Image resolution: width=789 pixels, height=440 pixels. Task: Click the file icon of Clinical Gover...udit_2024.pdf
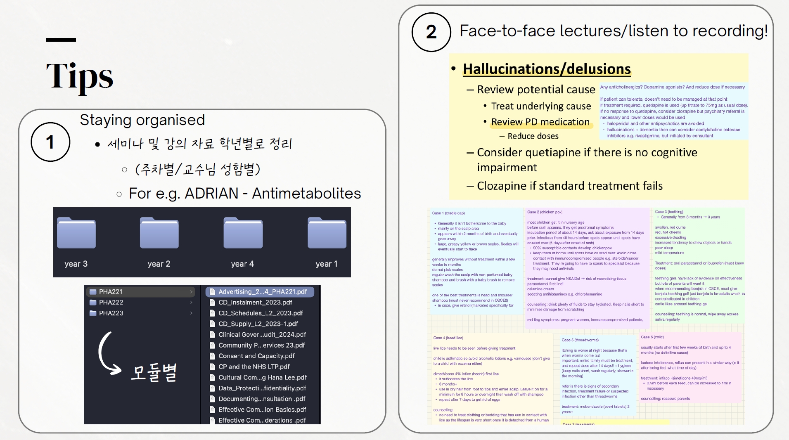point(212,334)
